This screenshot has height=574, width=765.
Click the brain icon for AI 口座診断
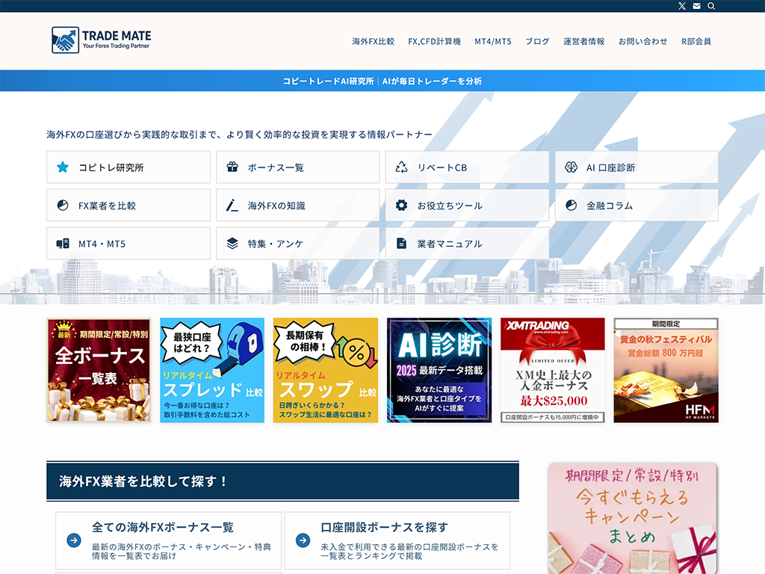(571, 167)
